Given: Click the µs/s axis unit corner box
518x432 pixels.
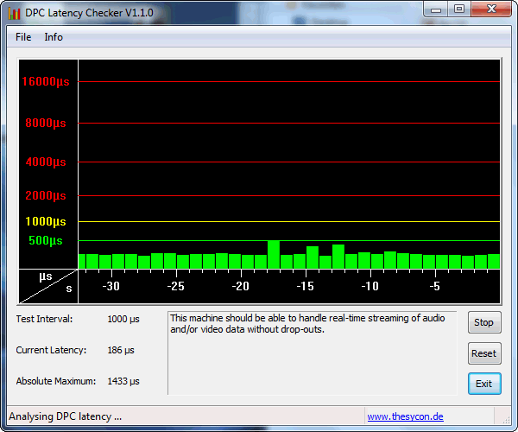Looking at the screenshot, I should tap(48, 286).
